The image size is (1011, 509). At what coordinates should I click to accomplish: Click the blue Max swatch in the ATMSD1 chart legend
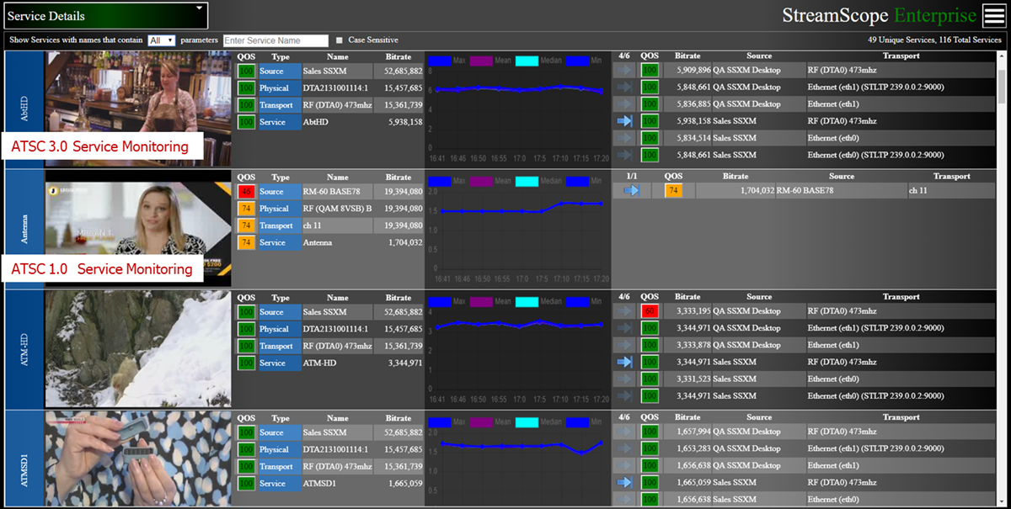tap(440, 422)
